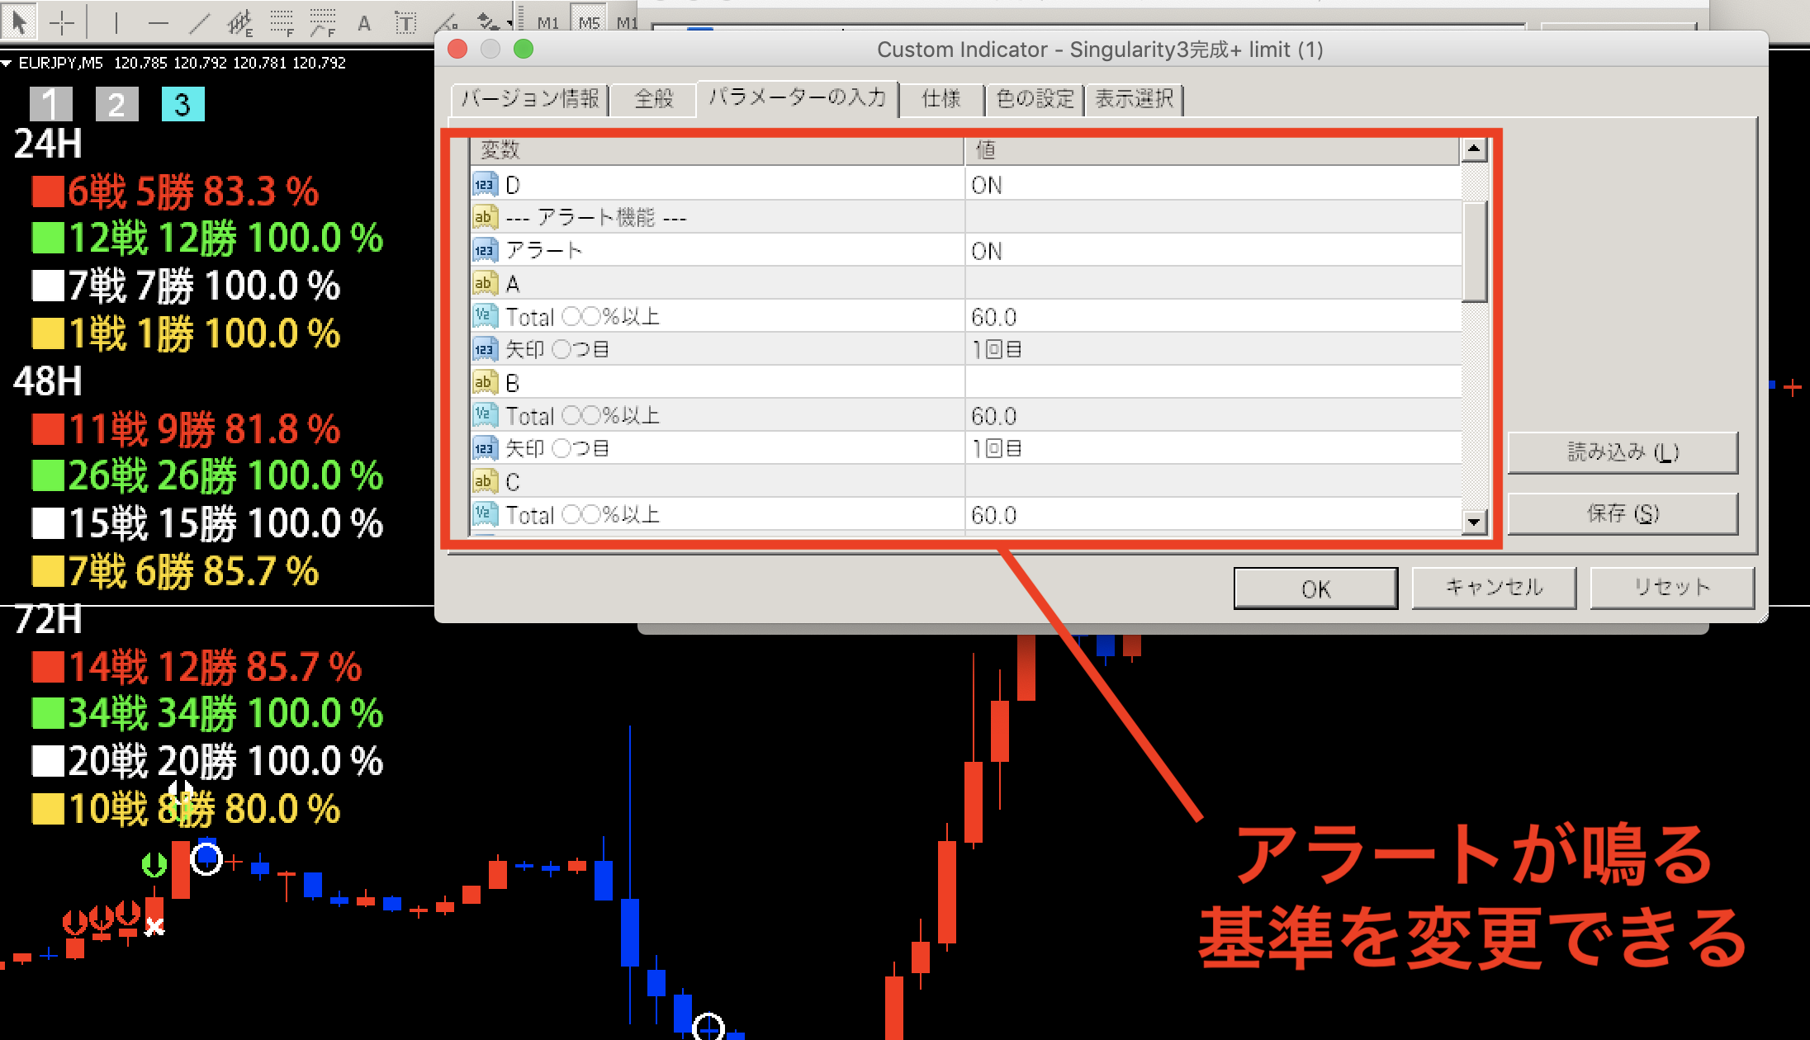Click the gray '2' button on chart
1810x1040 pixels.
click(x=116, y=104)
